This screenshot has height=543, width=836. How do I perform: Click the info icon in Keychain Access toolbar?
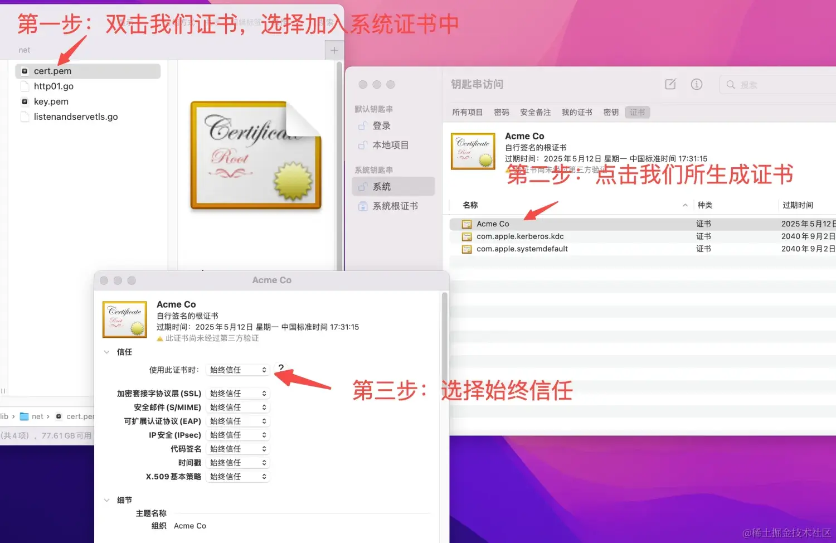[697, 84]
